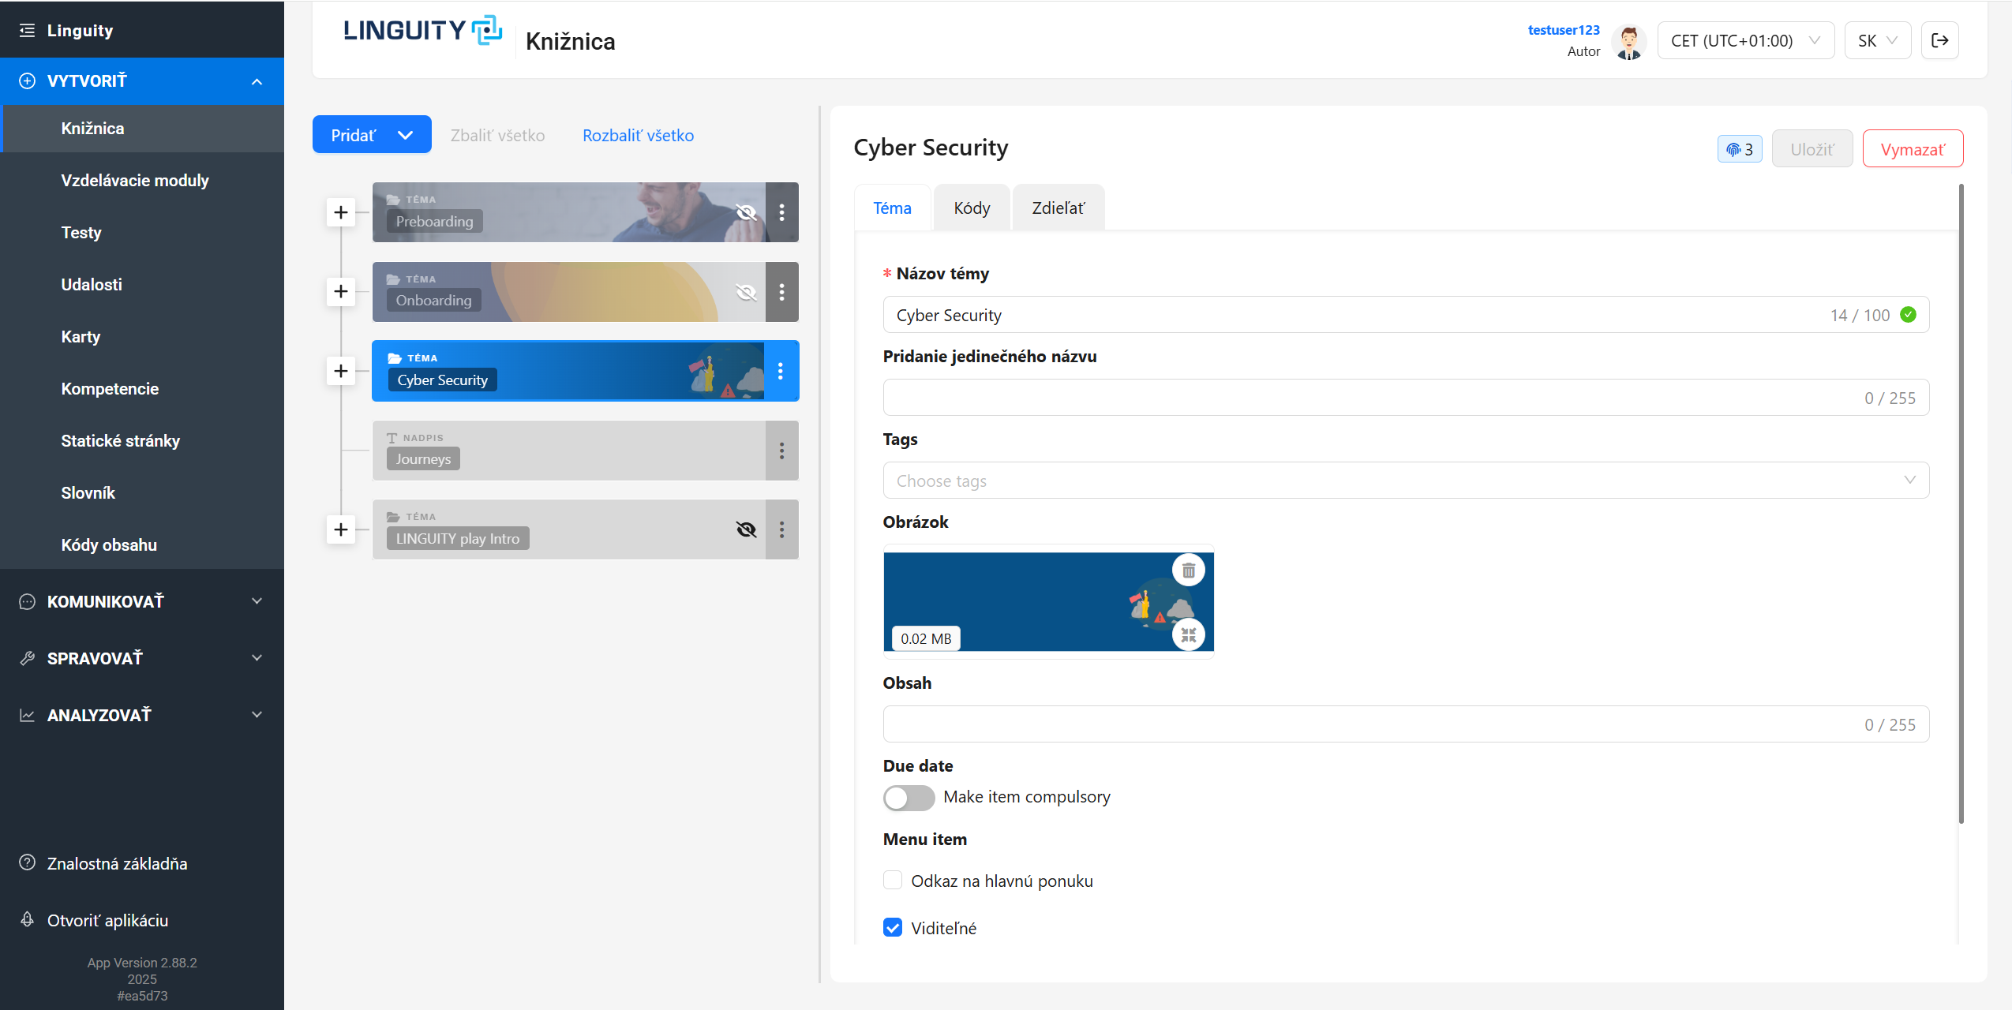This screenshot has width=2012, height=1010.
Task: Click the resize icon on the image thumbnail
Action: point(1188,635)
